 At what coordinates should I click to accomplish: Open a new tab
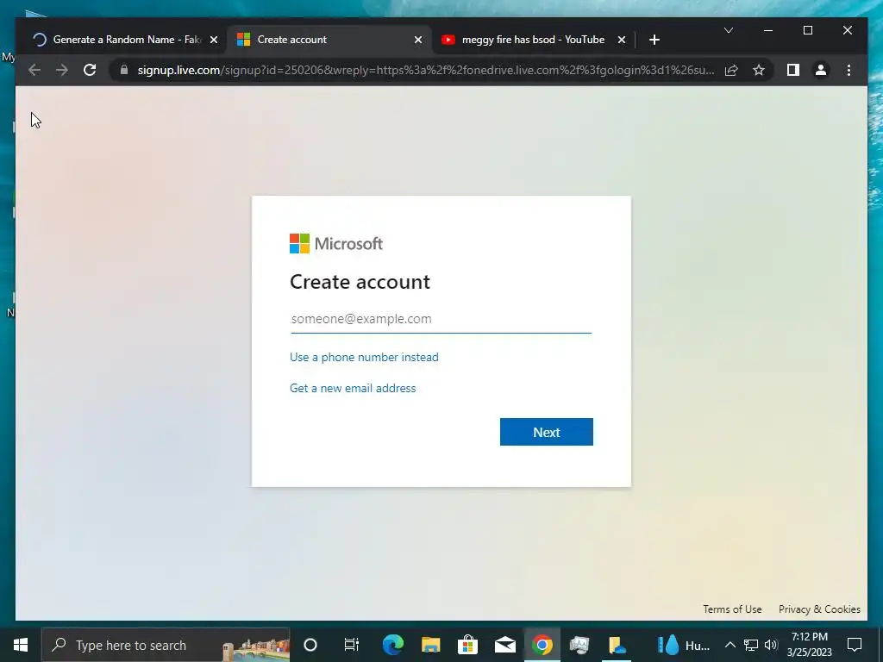point(654,40)
